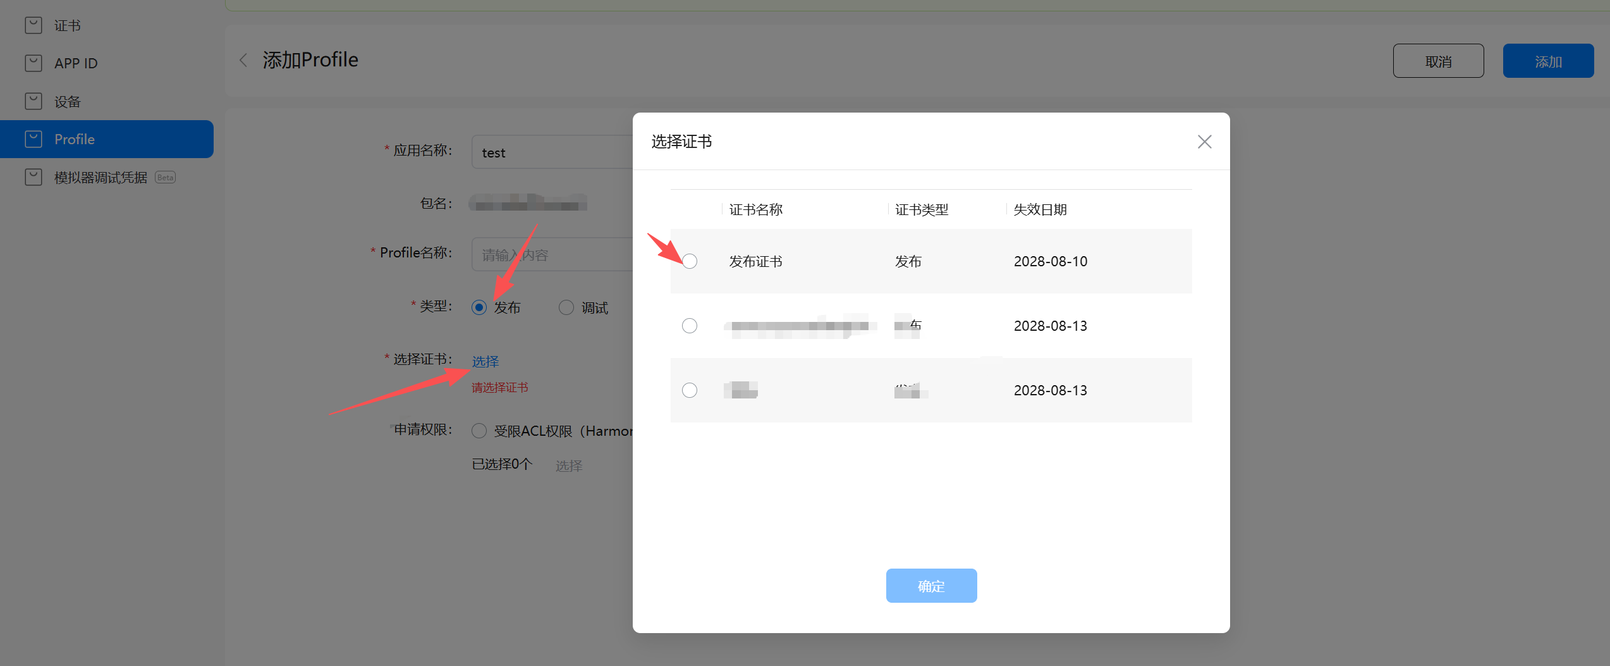Close the 选择证书 dialog
Viewport: 1610px width, 666px height.
pos(1204,142)
